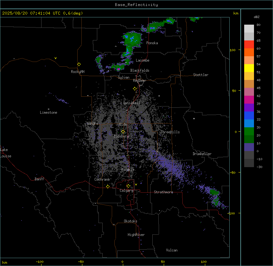This screenshot has height=266, width=273.
Task: Click the ThreeHills label
Action: click(x=170, y=132)
